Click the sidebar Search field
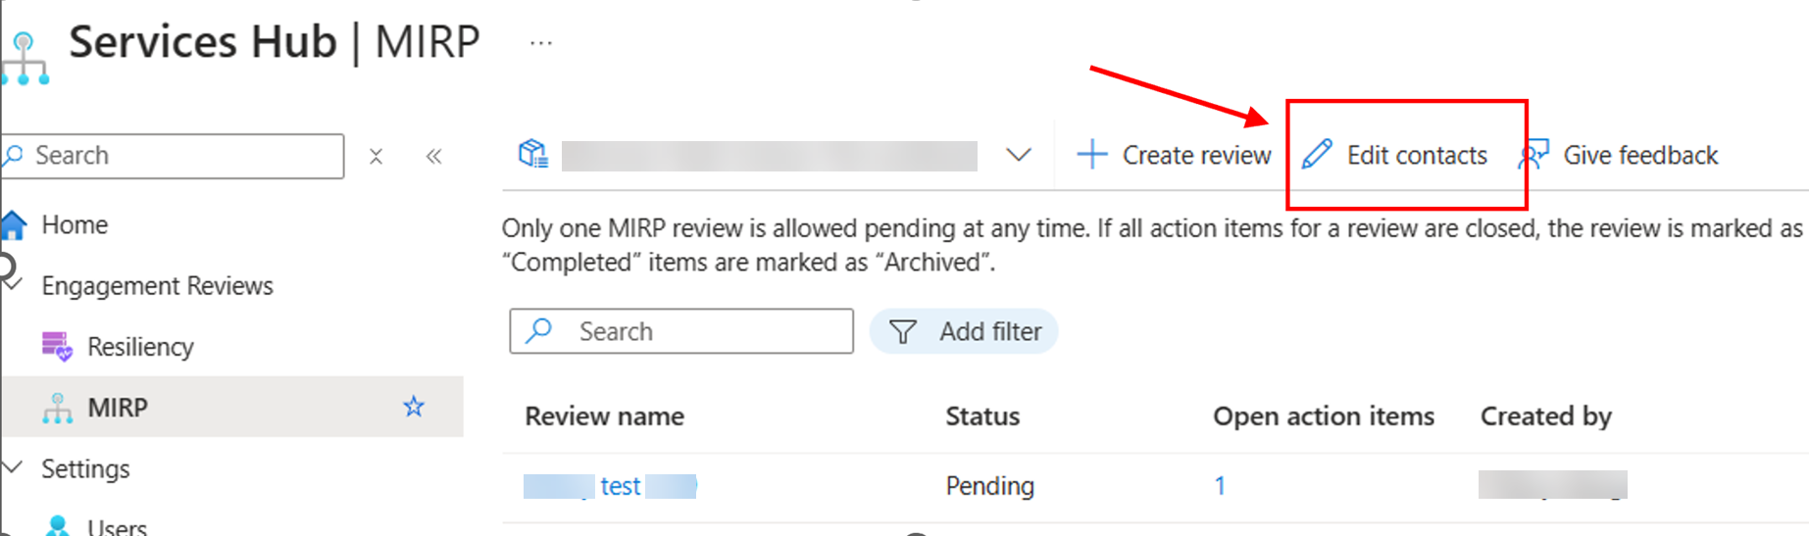This screenshot has width=1809, height=536. point(173,156)
